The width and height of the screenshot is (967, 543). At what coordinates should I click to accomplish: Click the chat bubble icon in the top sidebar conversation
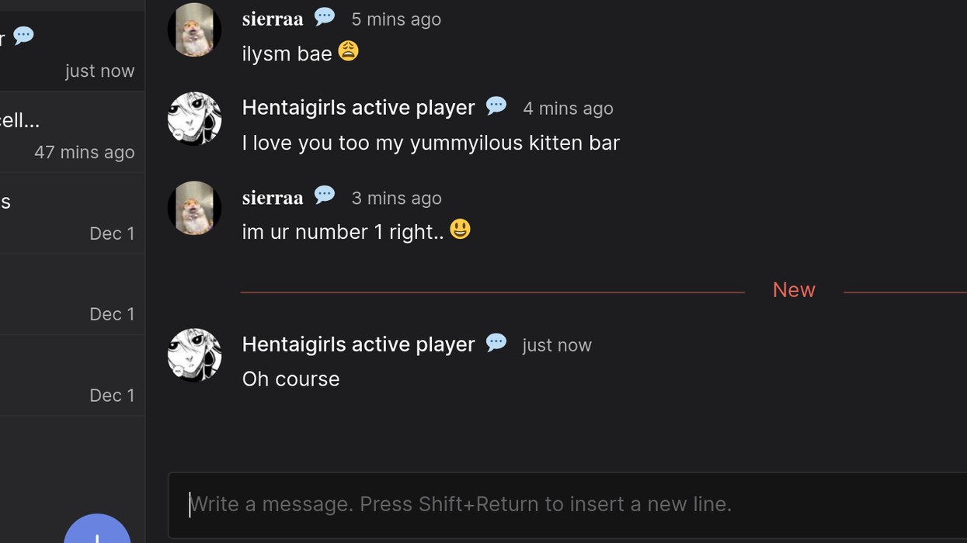coord(24,35)
